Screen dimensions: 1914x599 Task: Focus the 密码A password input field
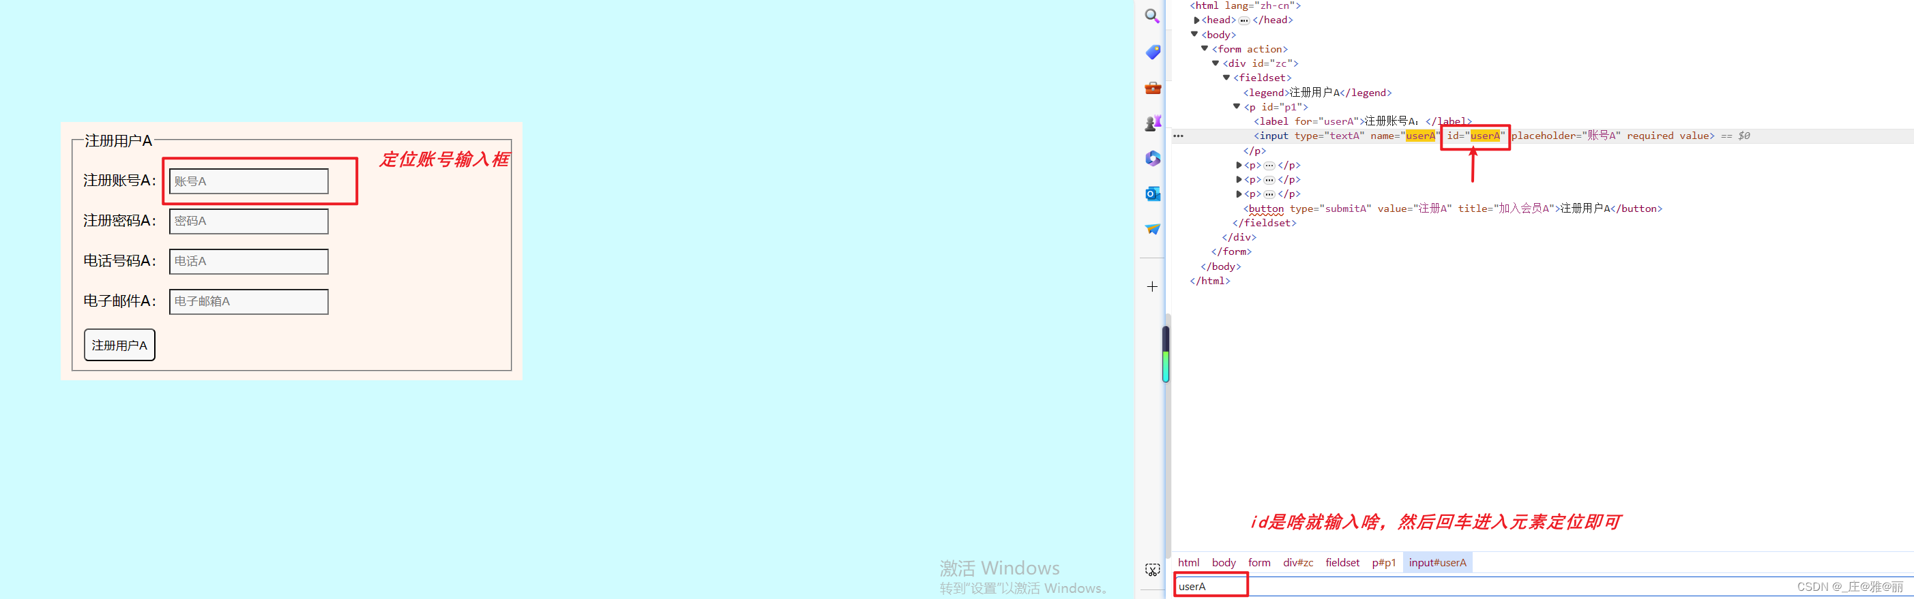(249, 221)
